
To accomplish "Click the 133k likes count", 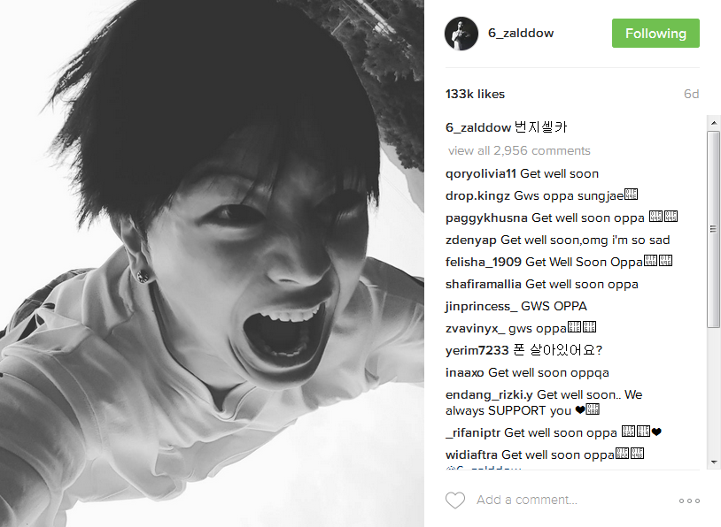I will pos(475,94).
